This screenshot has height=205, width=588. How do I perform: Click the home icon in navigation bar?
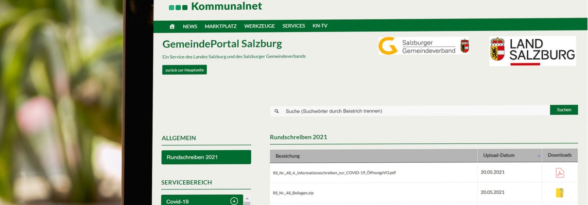click(172, 26)
